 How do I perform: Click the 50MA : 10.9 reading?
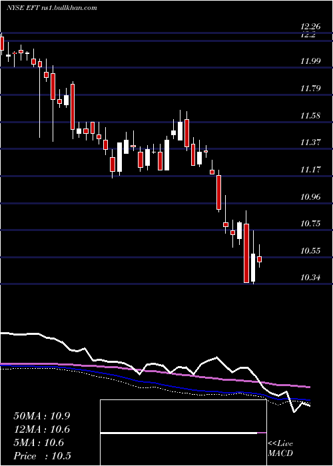42,416
